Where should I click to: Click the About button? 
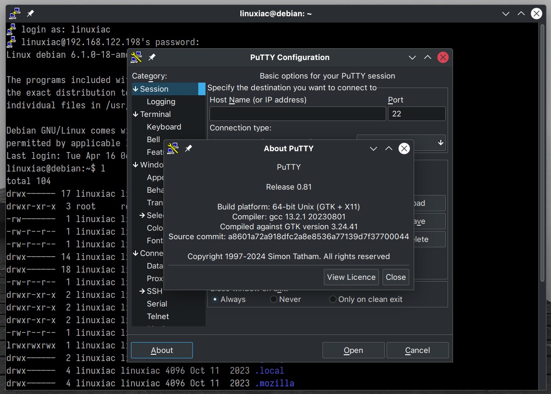[x=162, y=350]
